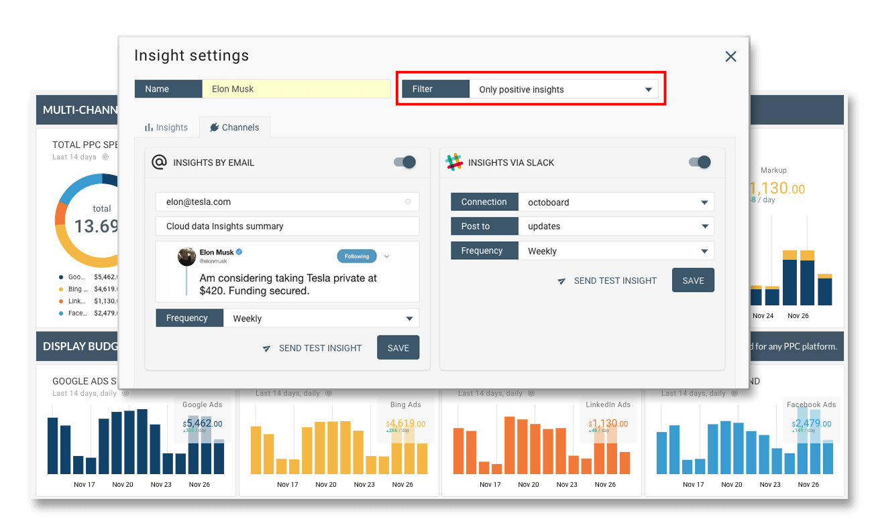Screen dimensions: 872x519
Task: Open the Filter dropdown showing Only positive insights
Action: coord(563,90)
